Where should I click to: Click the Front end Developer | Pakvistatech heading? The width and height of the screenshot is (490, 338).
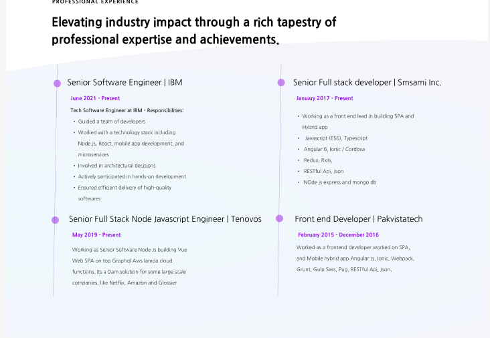coord(358,219)
